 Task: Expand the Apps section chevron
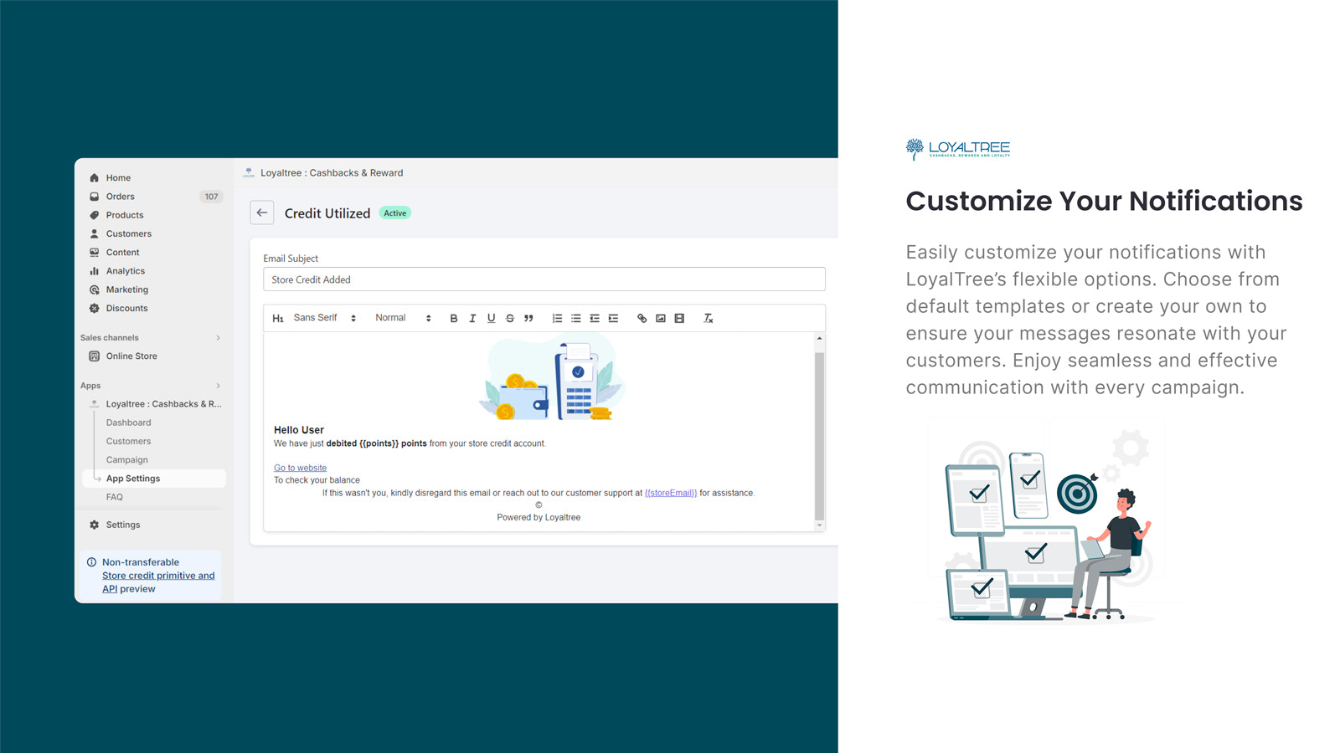(218, 386)
